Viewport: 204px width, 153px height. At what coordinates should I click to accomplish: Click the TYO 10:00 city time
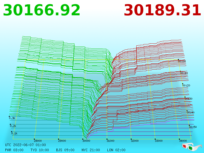tap(40, 150)
